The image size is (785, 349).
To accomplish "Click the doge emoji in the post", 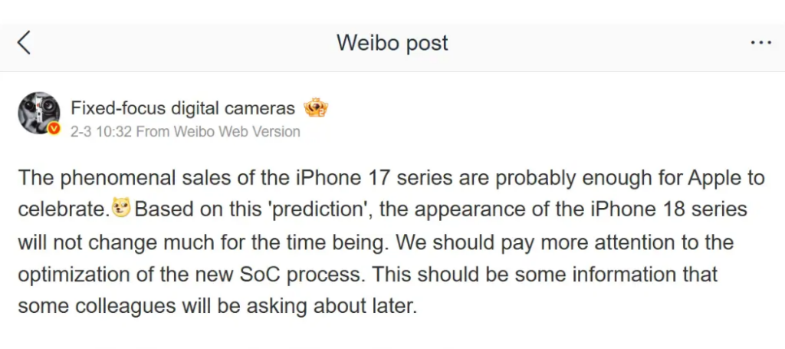I will (x=122, y=207).
